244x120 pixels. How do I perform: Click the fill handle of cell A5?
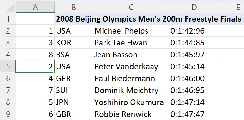(54, 72)
